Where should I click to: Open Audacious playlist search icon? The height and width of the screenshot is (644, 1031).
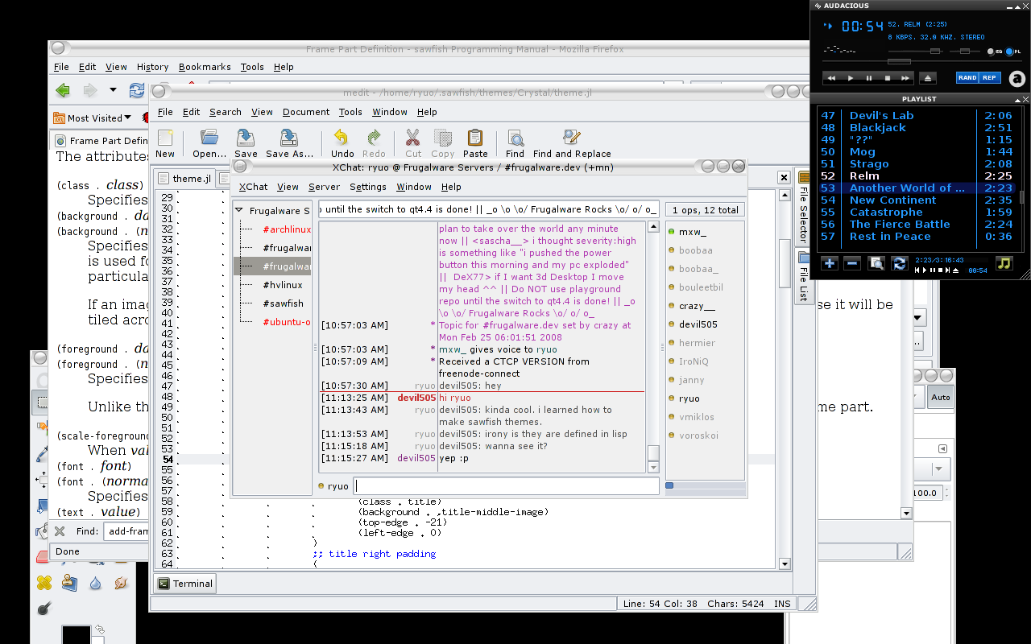point(876,263)
